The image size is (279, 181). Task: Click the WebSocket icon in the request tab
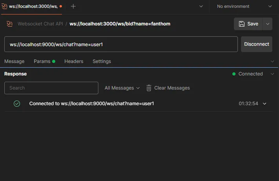tap(4, 6)
